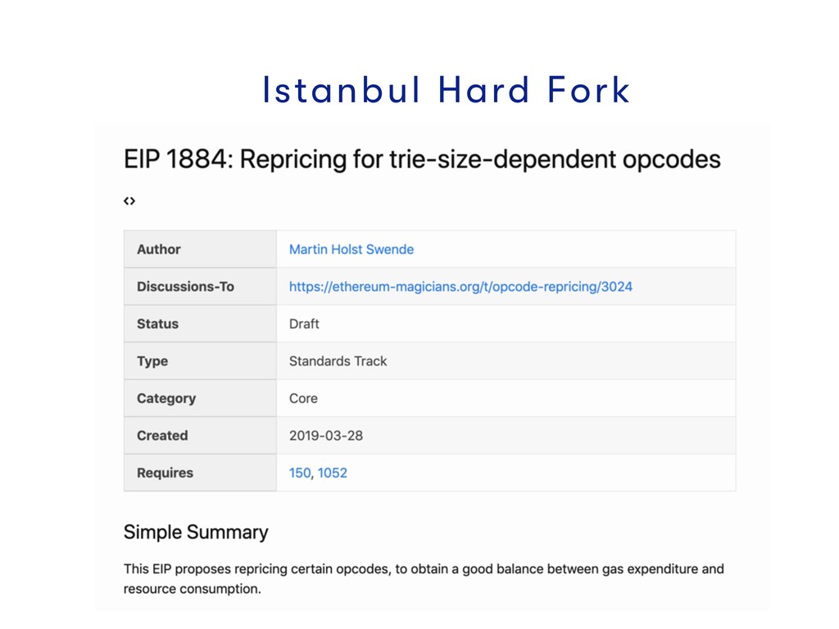This screenshot has width=839, height=629.
Task: Select the Requires row label
Action: point(165,473)
